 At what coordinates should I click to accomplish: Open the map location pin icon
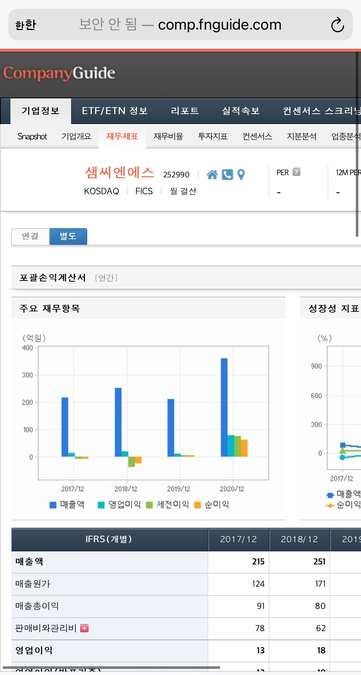coord(241,175)
